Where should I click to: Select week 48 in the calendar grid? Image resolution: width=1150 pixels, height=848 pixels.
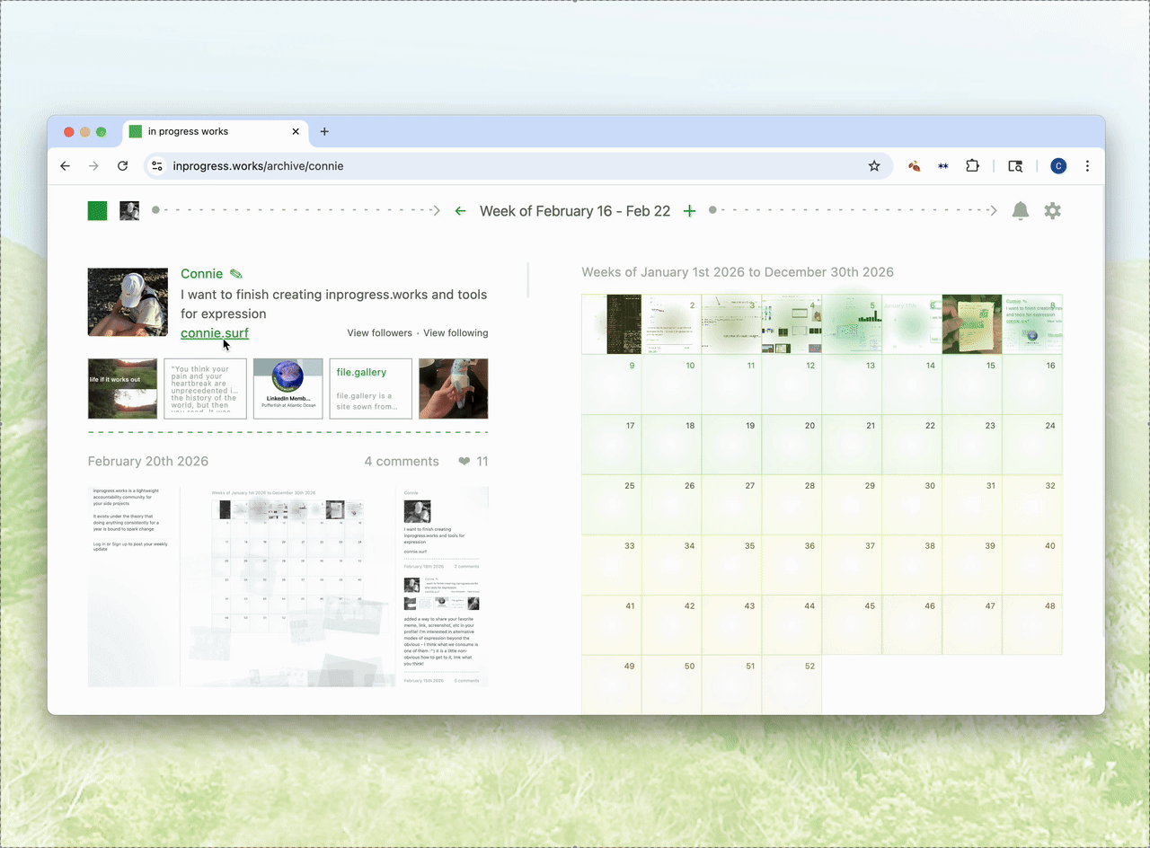(x=1032, y=625)
